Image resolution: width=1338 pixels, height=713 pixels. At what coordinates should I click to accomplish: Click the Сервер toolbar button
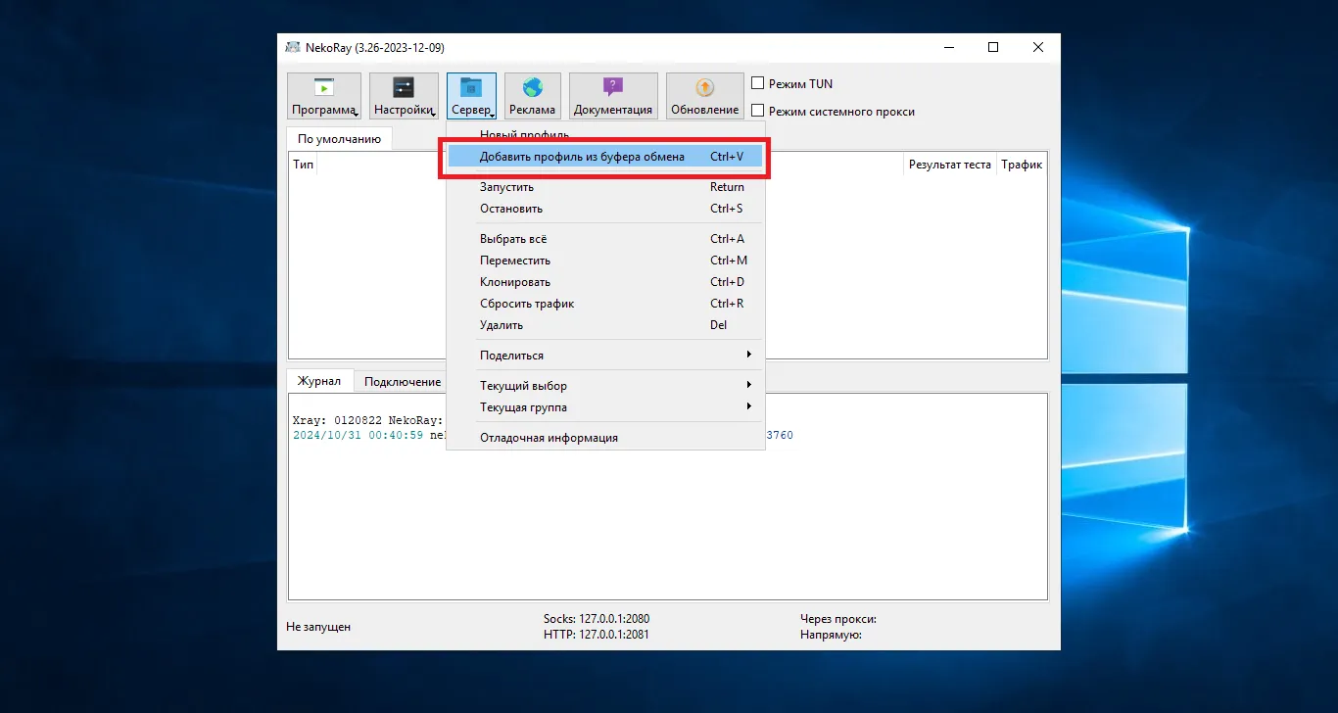point(471,96)
